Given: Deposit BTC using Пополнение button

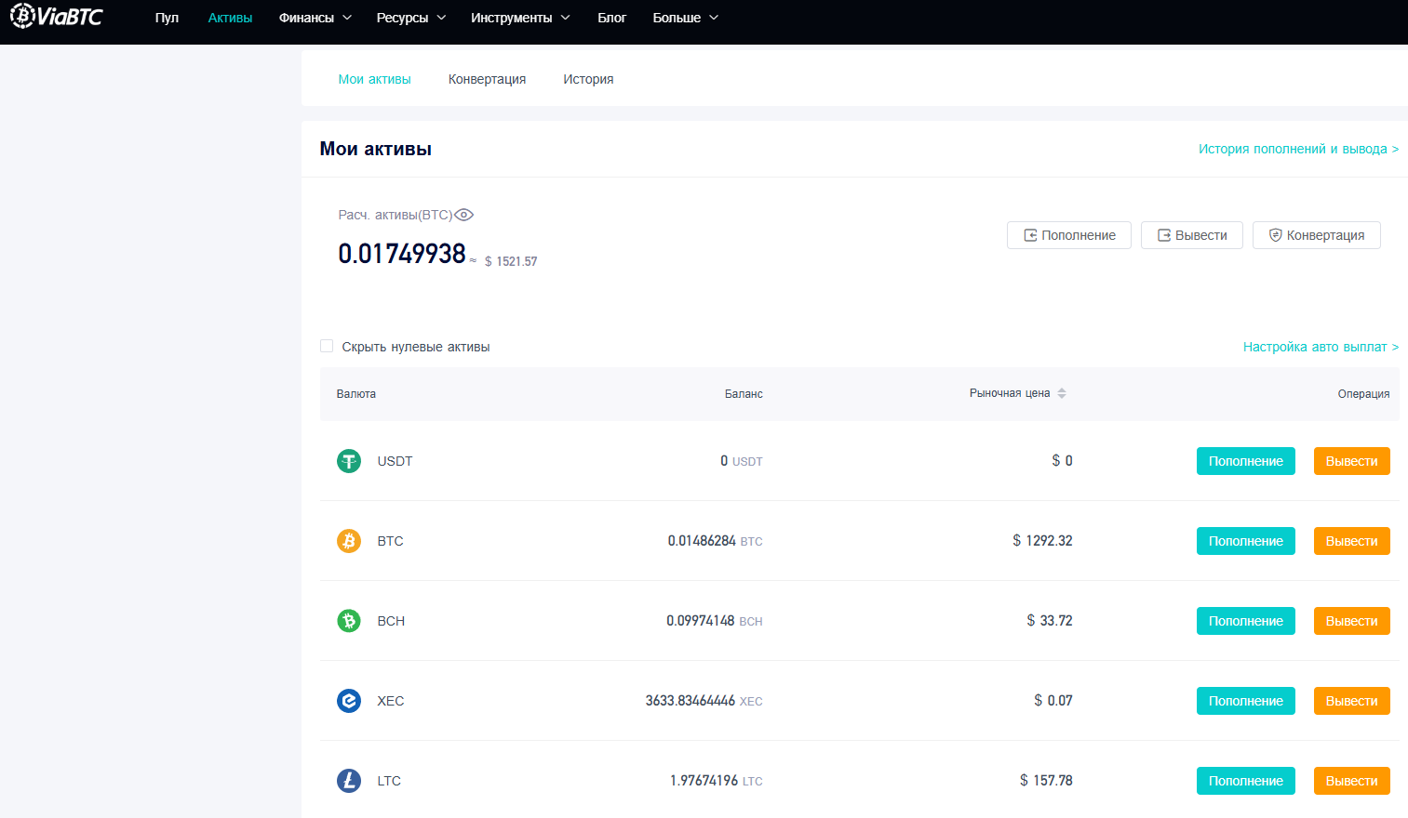Looking at the screenshot, I should click(1246, 541).
